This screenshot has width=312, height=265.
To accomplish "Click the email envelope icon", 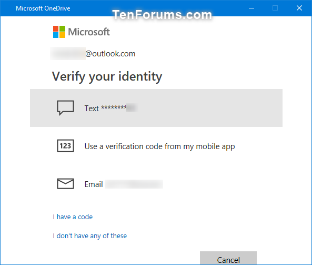I will pos(65,183).
